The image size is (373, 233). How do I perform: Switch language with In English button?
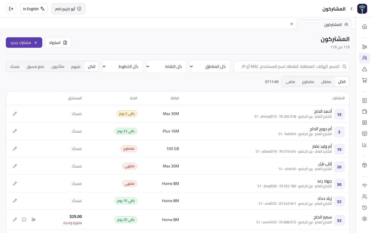point(34,9)
